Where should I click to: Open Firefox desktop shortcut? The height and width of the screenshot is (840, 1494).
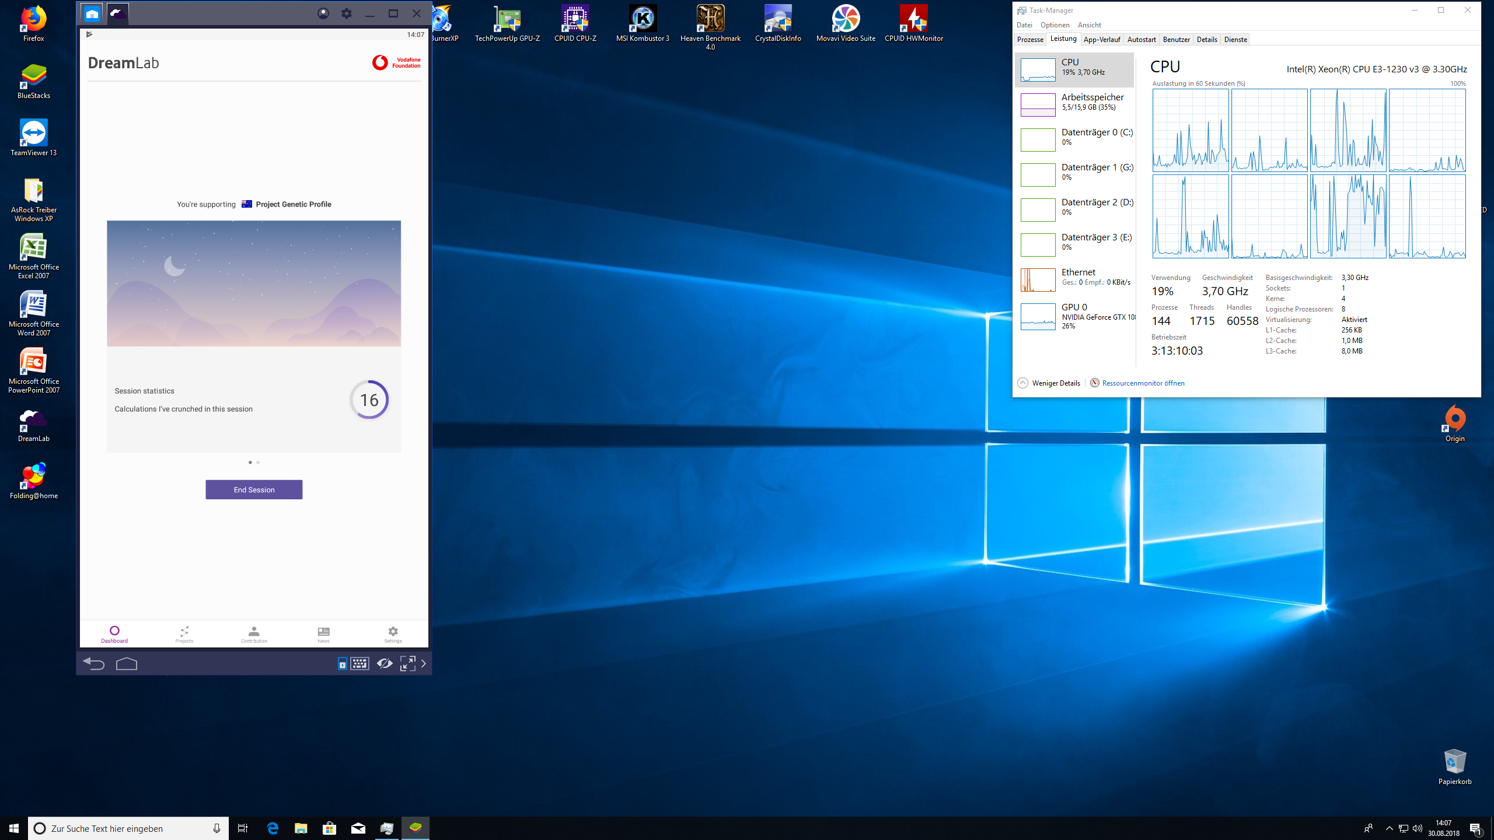point(33,24)
